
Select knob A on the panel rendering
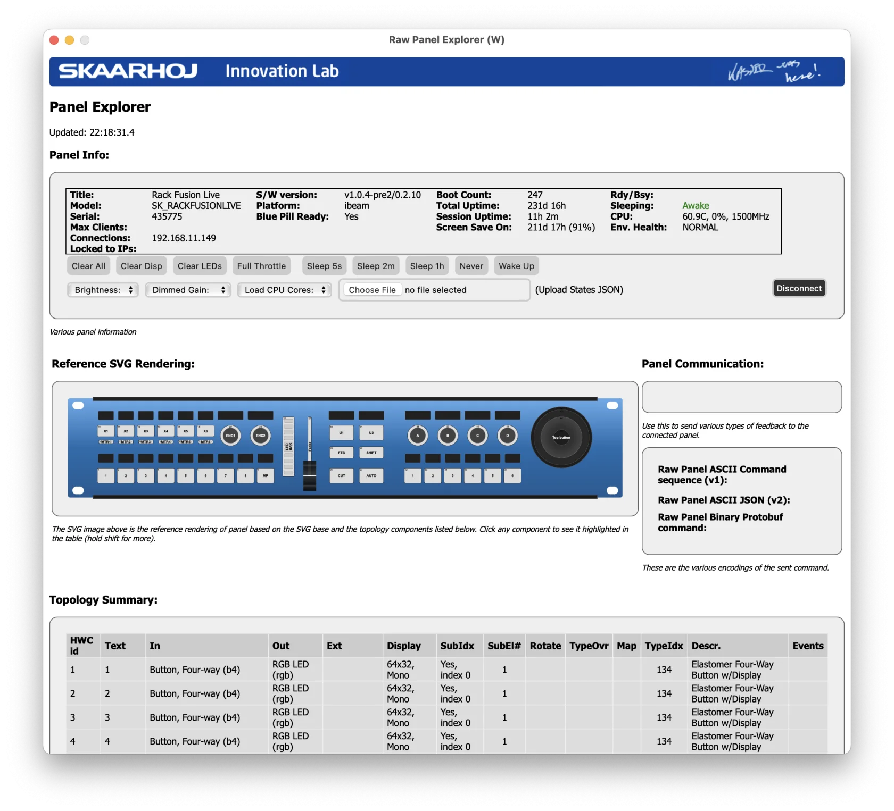[x=418, y=436]
